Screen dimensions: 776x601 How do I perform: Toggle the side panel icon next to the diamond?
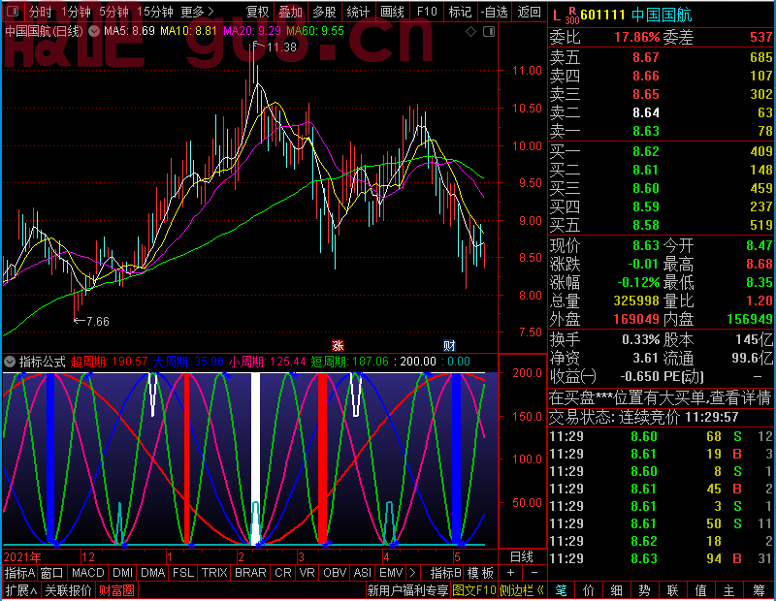489,32
